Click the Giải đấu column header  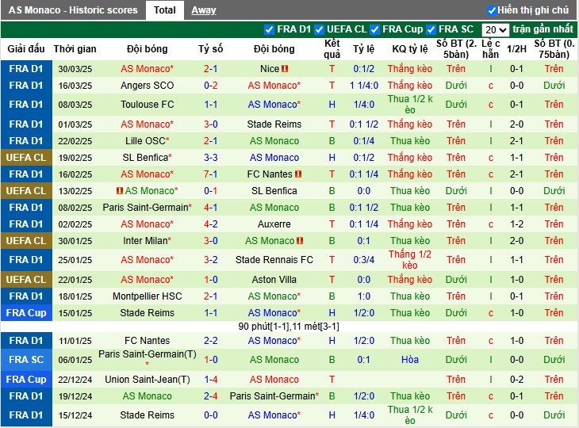pos(26,48)
